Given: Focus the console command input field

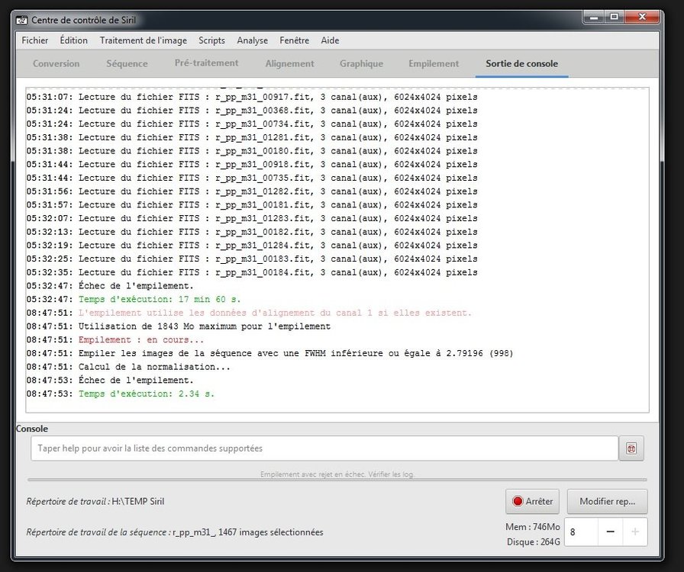Looking at the screenshot, I should pyautogui.click(x=324, y=448).
